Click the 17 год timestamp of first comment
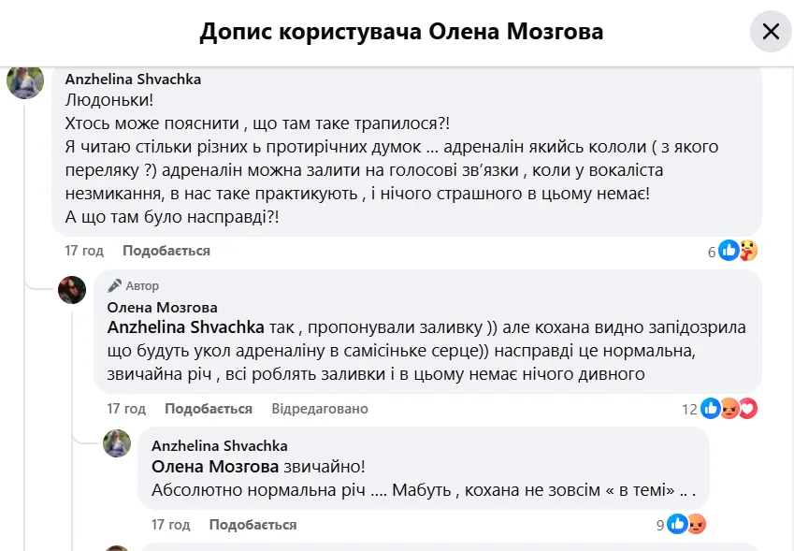This screenshot has height=551, width=794. click(x=84, y=251)
